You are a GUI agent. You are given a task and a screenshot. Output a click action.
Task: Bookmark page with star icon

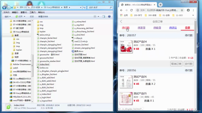pyautogui.click(x=182, y=10)
